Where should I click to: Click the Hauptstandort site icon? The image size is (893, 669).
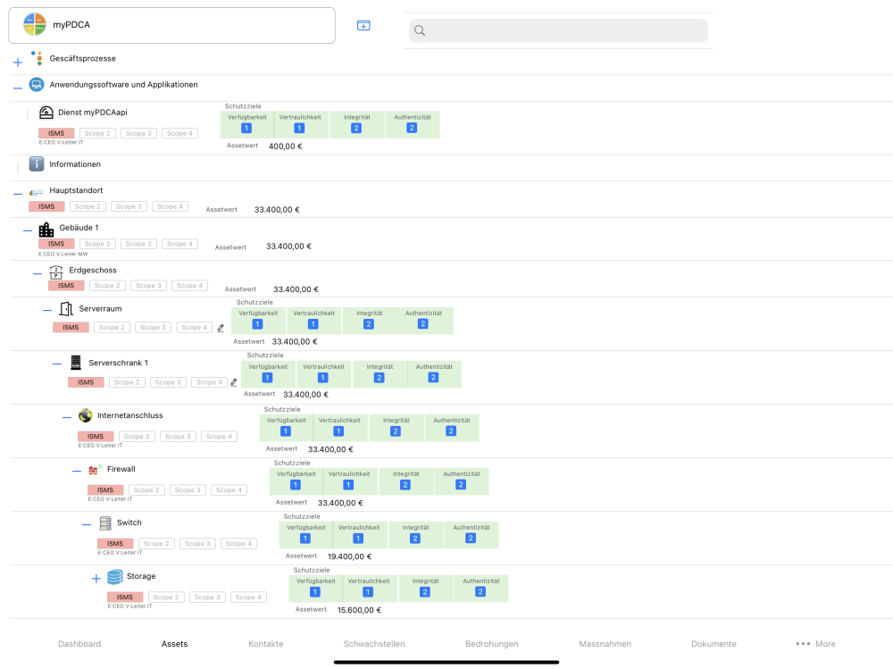(37, 193)
